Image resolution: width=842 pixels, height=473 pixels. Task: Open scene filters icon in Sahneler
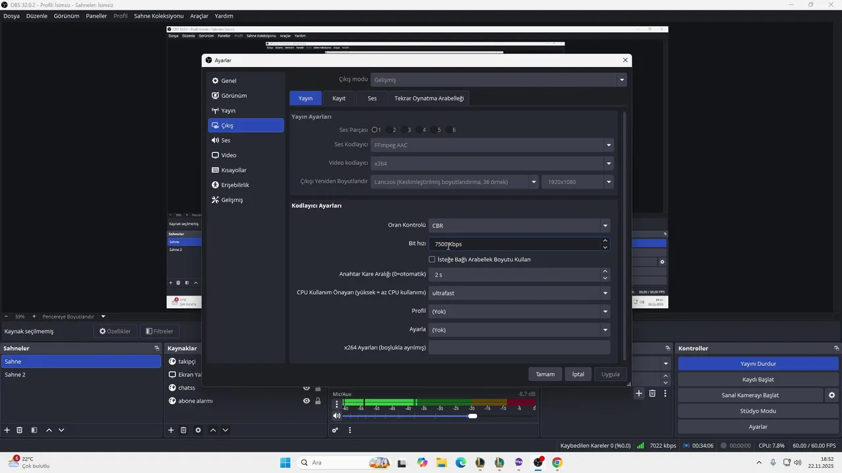(x=34, y=430)
